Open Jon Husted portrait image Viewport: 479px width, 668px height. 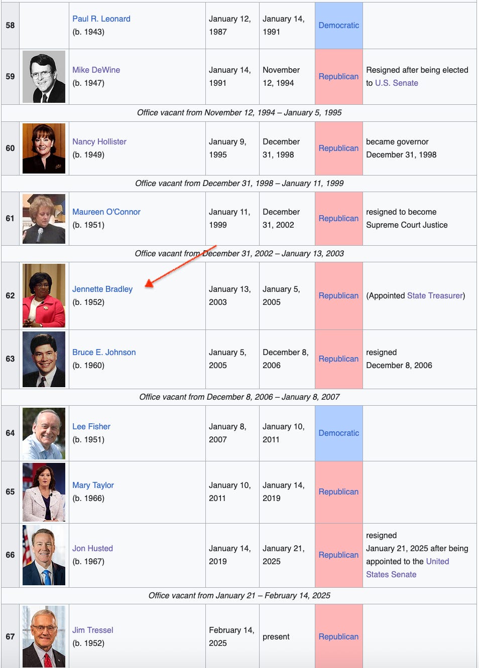[x=44, y=555]
